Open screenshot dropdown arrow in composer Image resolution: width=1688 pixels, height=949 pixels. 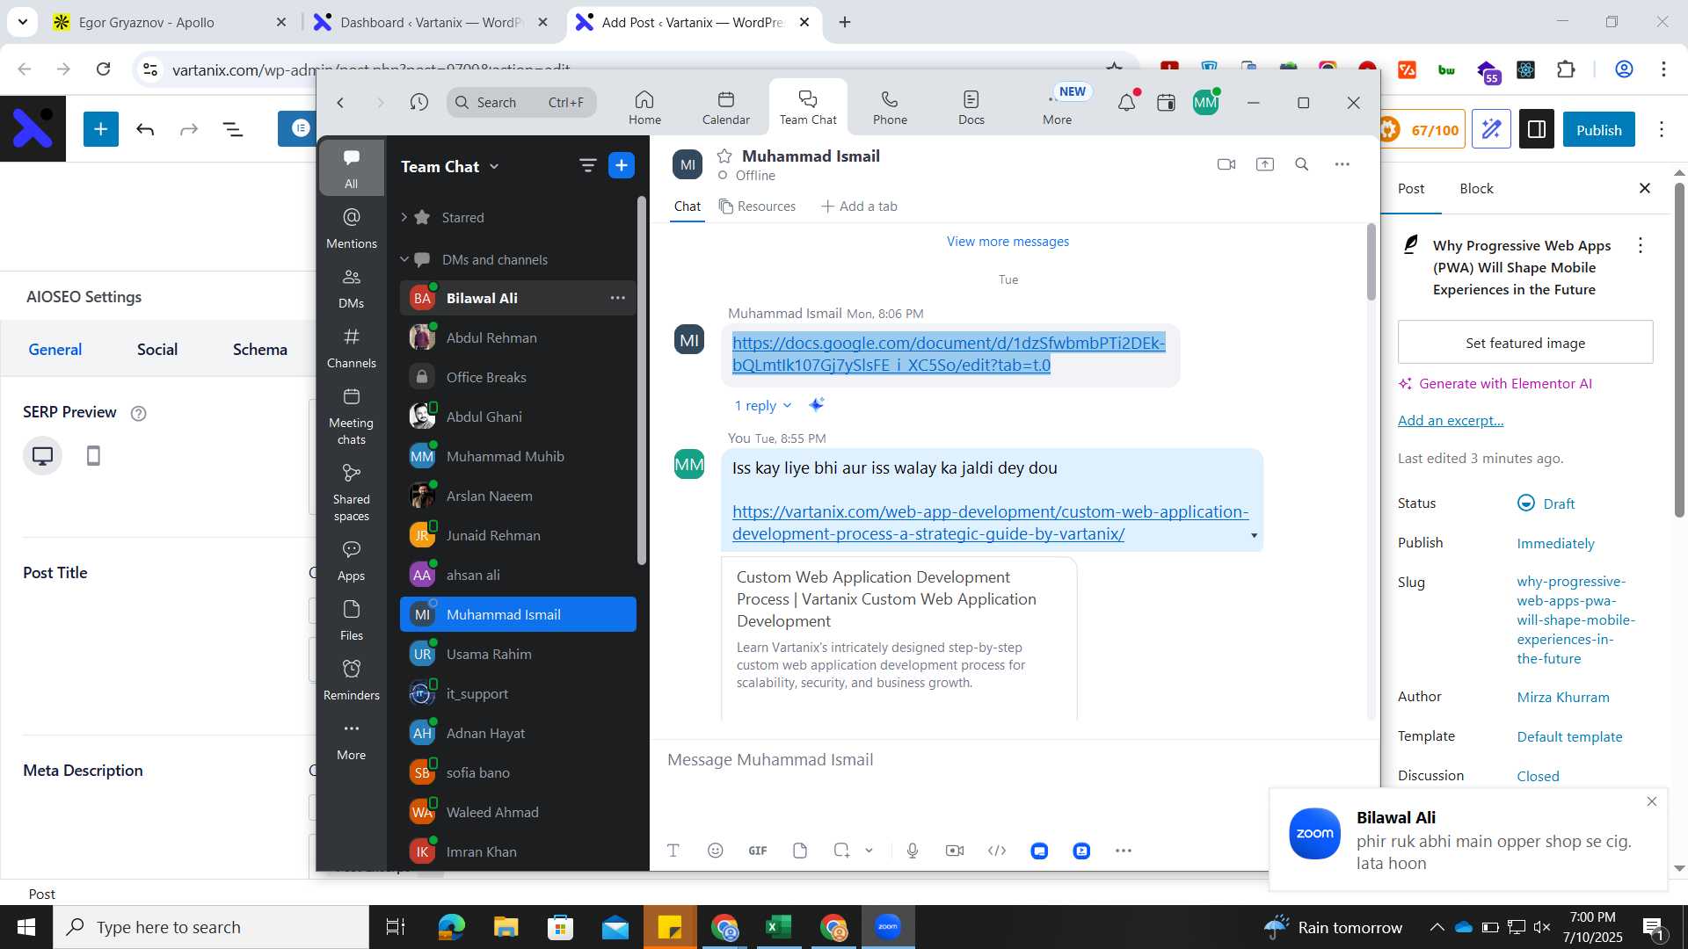pyautogui.click(x=869, y=851)
